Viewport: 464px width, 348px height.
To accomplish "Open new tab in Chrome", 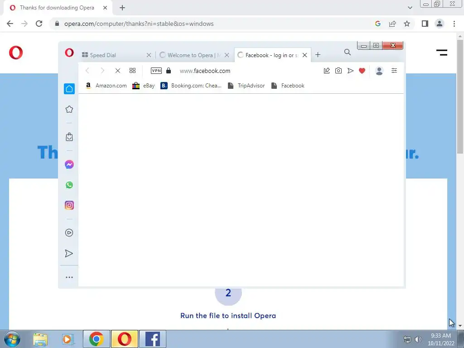I will pyautogui.click(x=122, y=8).
